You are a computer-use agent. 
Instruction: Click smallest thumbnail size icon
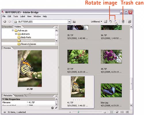click(x=70, y=112)
